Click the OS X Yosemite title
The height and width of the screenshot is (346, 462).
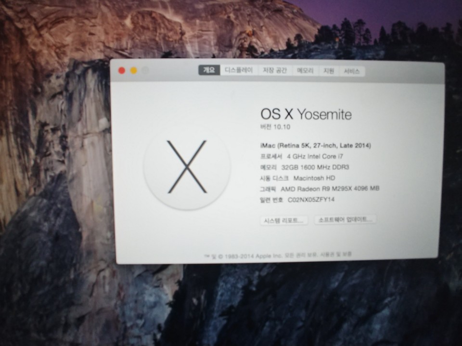306,114
